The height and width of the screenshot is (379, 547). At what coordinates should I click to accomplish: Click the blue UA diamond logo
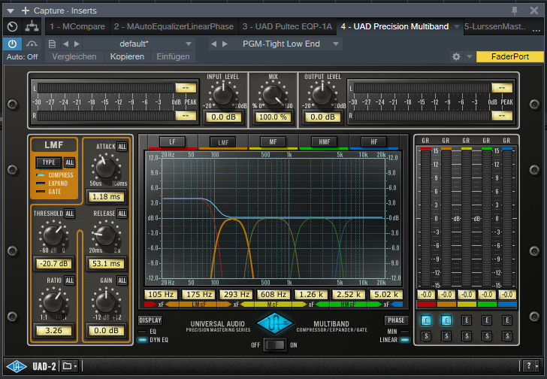pyautogui.click(x=274, y=323)
